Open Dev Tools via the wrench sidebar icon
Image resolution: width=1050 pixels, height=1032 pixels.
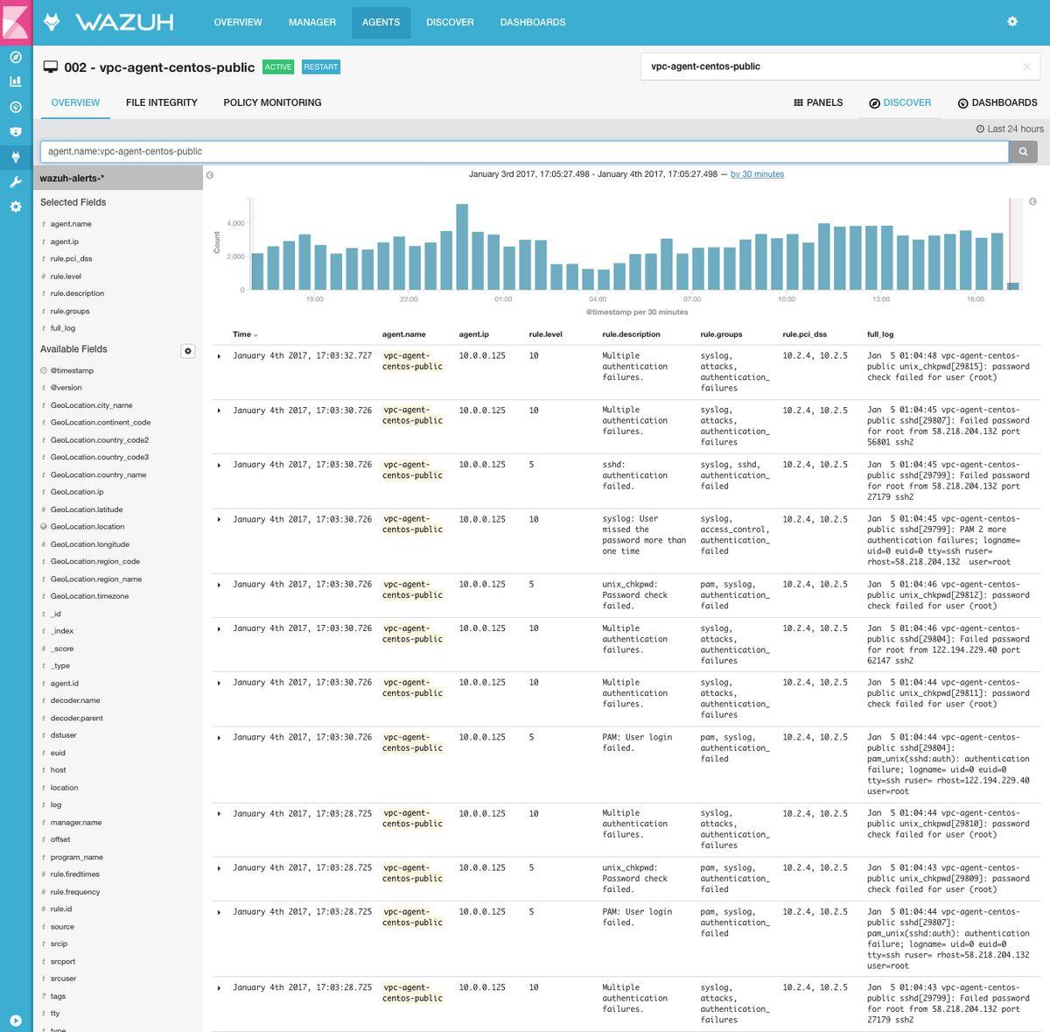tap(15, 182)
